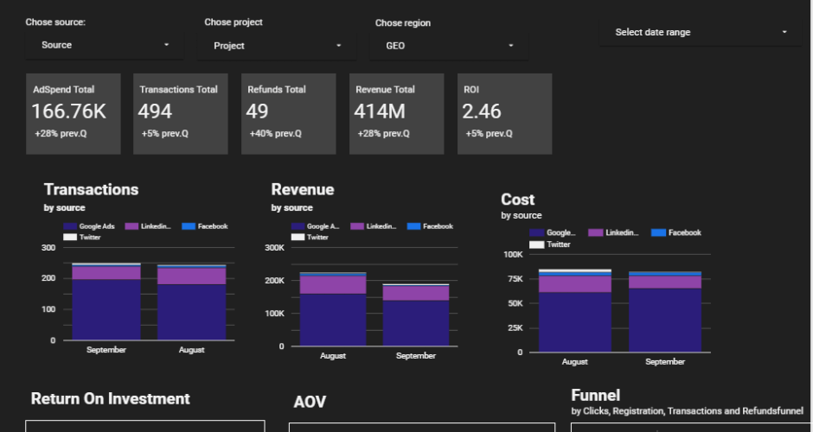Click the Funnel chart heading
The height and width of the screenshot is (432, 813).
tap(595, 396)
